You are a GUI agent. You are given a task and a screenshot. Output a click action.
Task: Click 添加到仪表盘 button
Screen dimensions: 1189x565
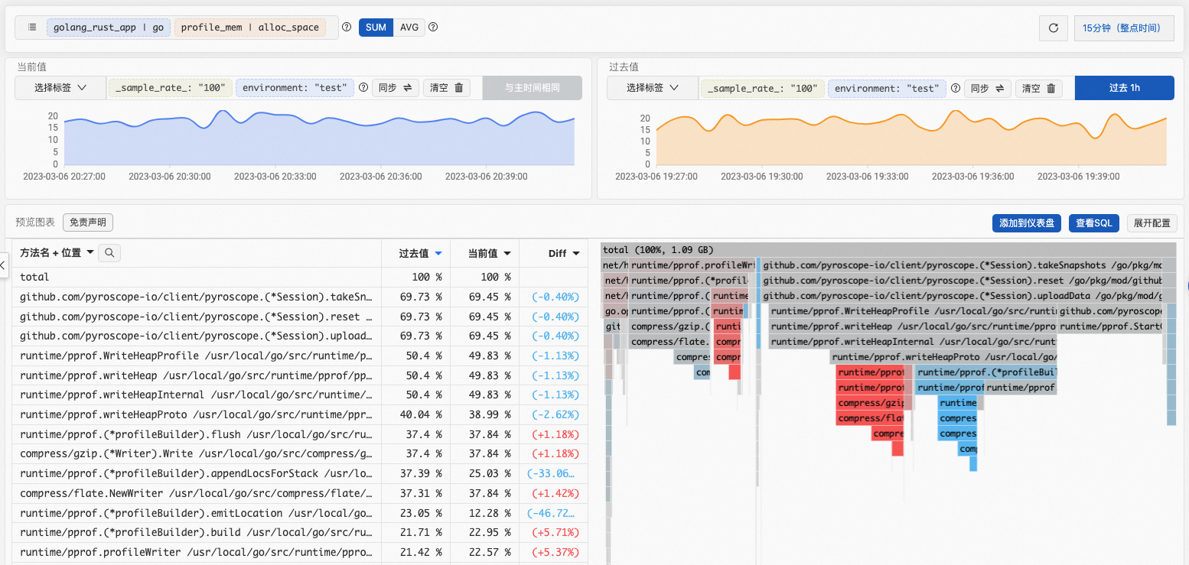click(x=1028, y=223)
